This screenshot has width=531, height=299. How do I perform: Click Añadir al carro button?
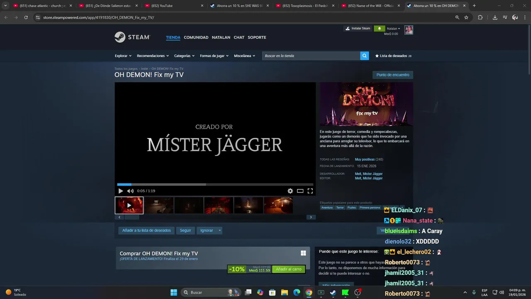pyautogui.click(x=289, y=269)
